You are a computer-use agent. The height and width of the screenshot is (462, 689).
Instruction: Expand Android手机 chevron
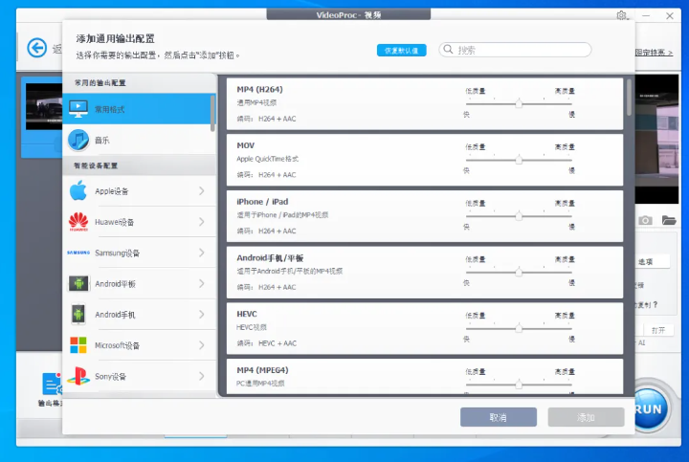tap(201, 315)
